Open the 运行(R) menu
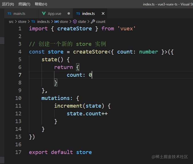 (8, 4)
